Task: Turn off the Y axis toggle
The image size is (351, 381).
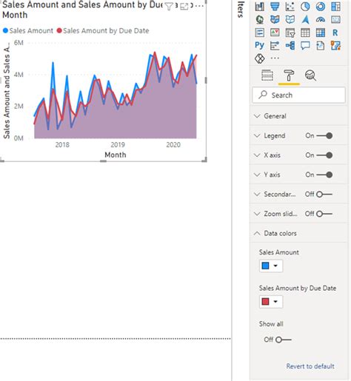Action: pos(324,175)
